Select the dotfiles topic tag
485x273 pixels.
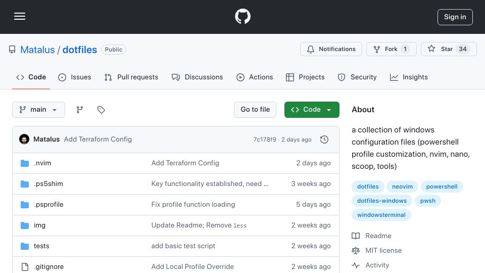point(368,187)
